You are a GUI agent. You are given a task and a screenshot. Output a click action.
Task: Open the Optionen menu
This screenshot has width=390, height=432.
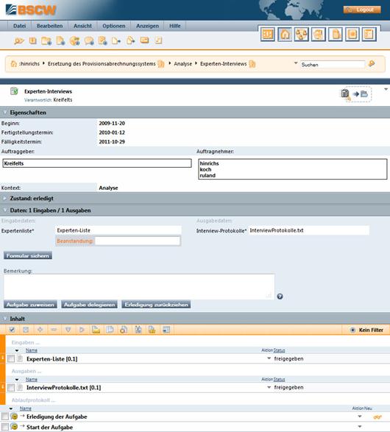point(114,26)
